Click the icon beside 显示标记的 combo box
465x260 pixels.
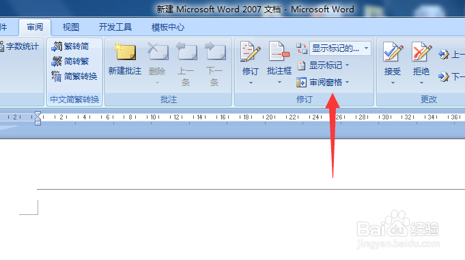tap(302, 48)
